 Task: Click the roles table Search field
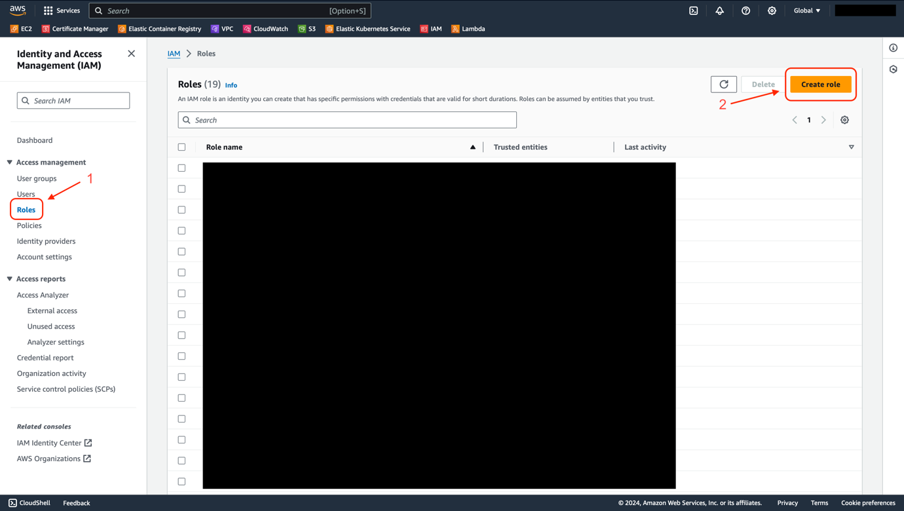(347, 120)
